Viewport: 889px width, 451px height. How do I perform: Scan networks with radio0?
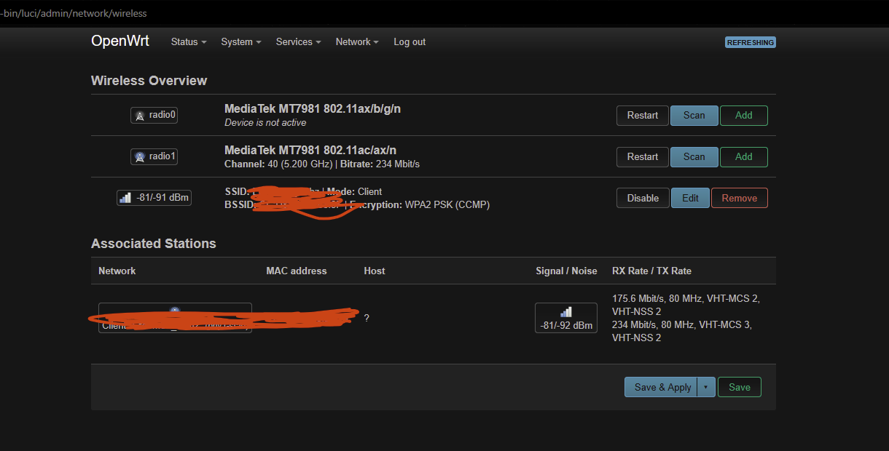click(694, 116)
